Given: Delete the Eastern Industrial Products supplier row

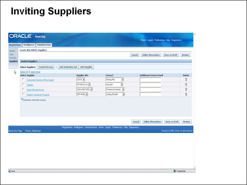Looking at the screenshot, I should [186, 94].
